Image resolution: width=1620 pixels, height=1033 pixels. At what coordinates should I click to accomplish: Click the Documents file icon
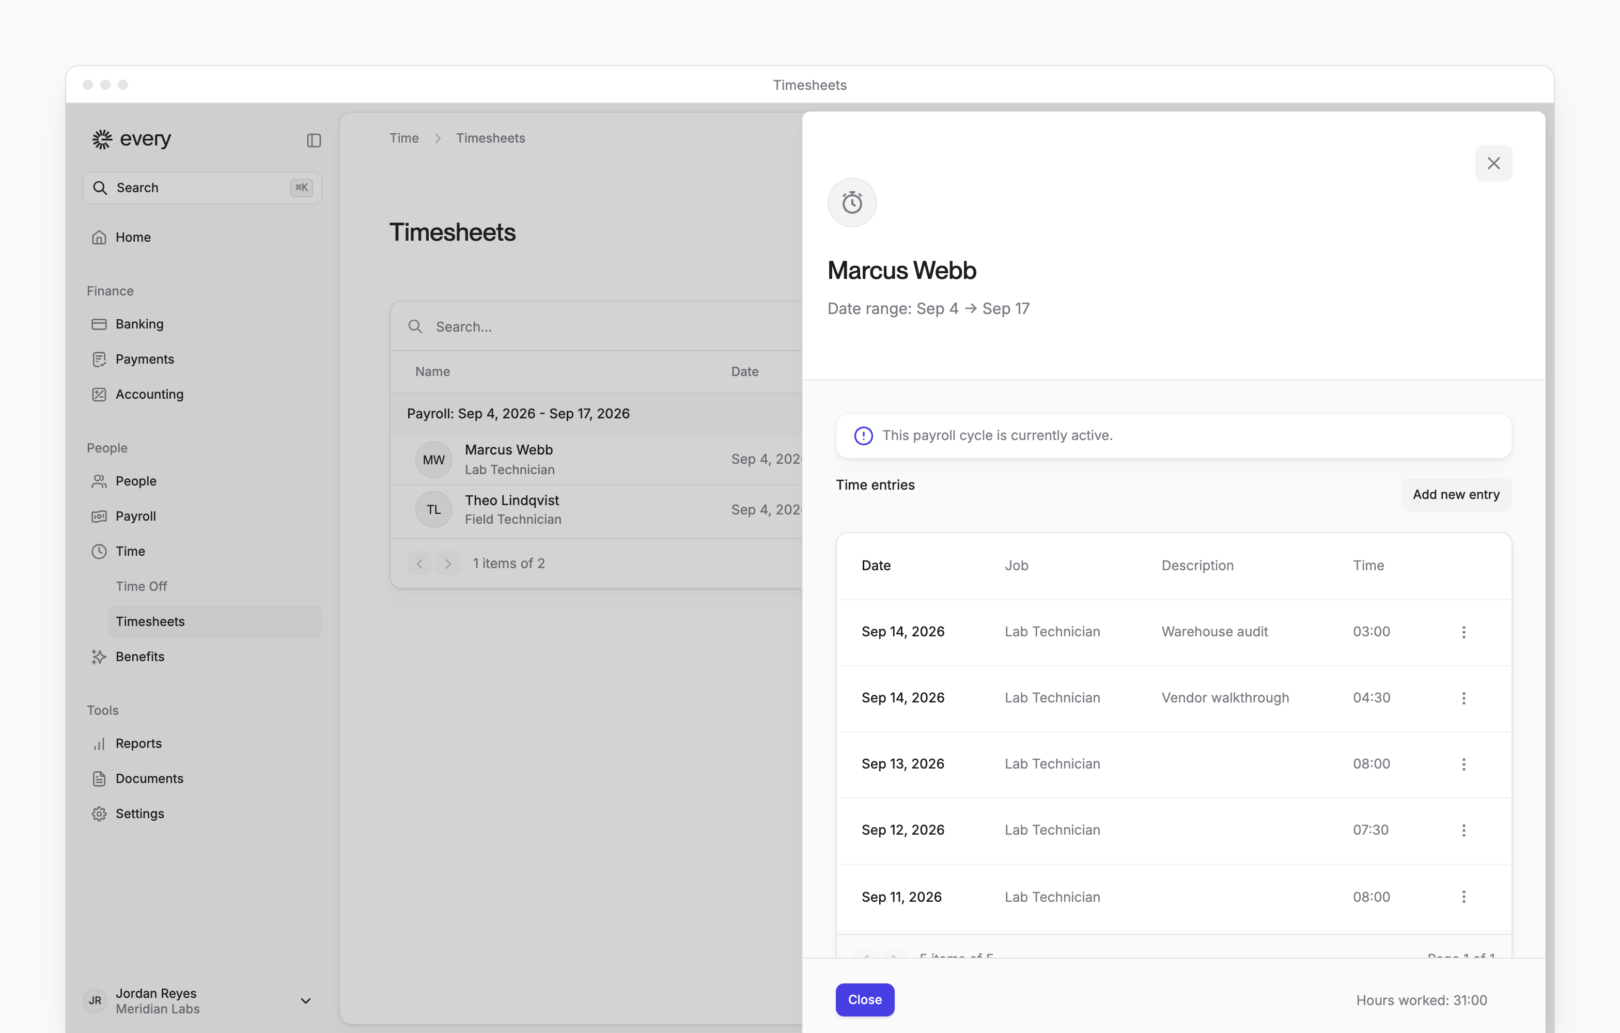point(99,778)
